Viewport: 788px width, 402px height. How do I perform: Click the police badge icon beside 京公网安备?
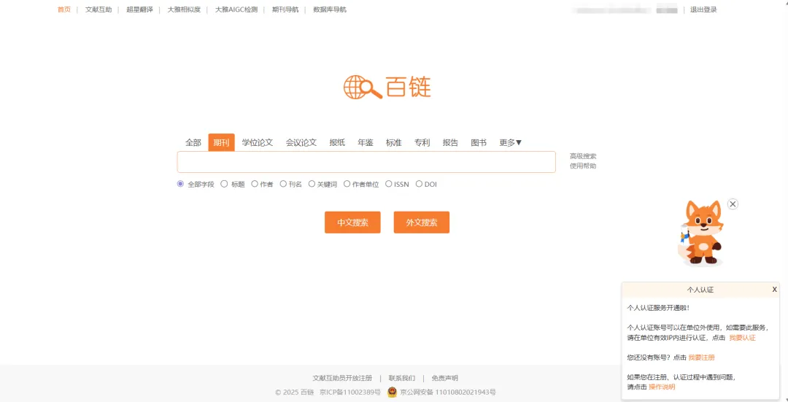[392, 392]
